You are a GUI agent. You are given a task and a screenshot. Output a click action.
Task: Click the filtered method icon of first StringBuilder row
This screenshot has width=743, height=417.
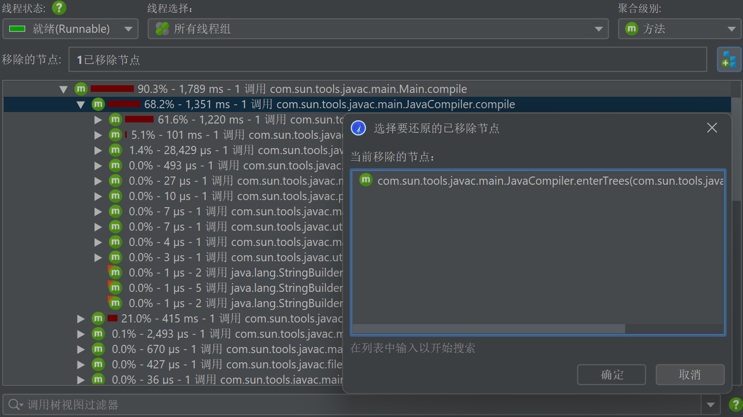(115, 272)
